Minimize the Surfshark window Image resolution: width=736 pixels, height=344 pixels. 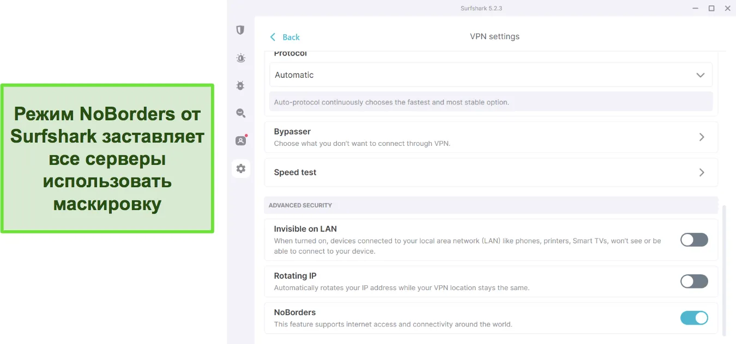696,8
